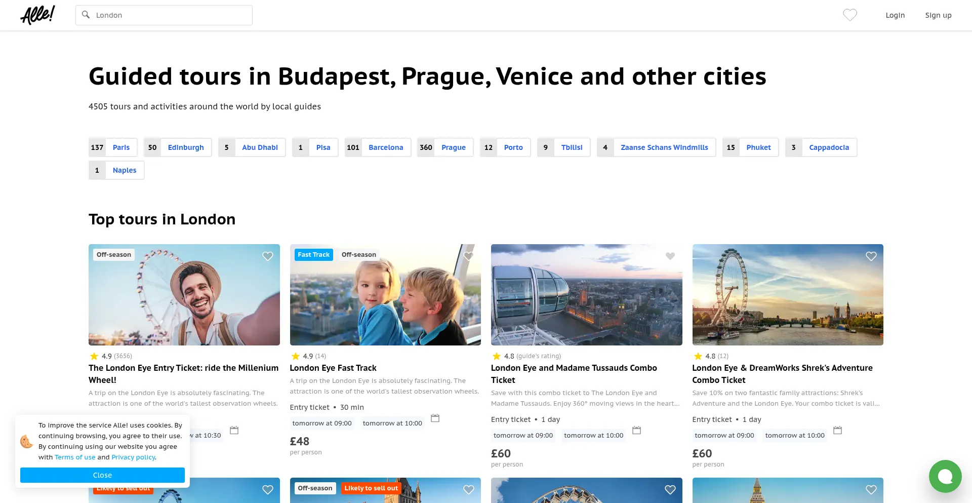Open the green chat bubble
Screen dimensions: 972x503
[x=945, y=476]
